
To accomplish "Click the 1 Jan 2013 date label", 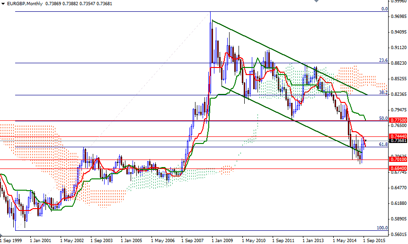I will [313, 241].
